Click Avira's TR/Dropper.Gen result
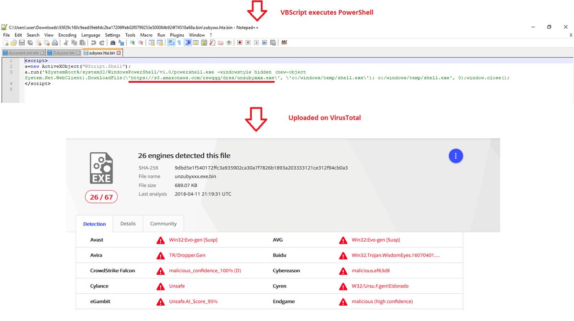574x321 pixels. point(187,255)
